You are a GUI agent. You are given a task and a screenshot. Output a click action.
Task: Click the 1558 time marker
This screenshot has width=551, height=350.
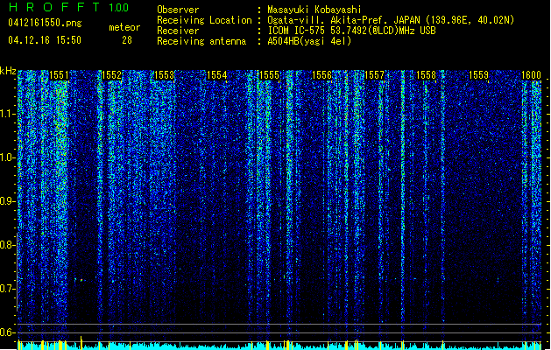(x=427, y=75)
